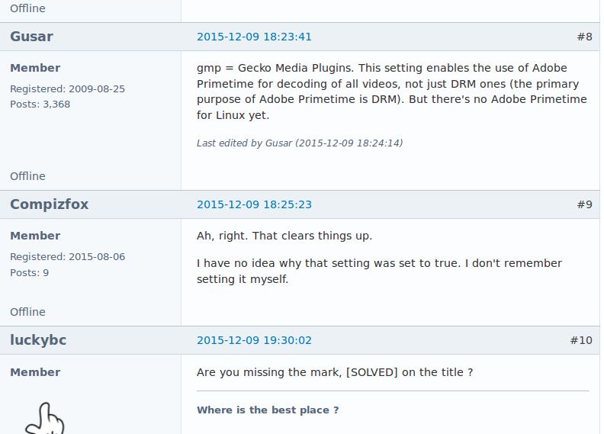Click the #10 post number

tap(581, 340)
